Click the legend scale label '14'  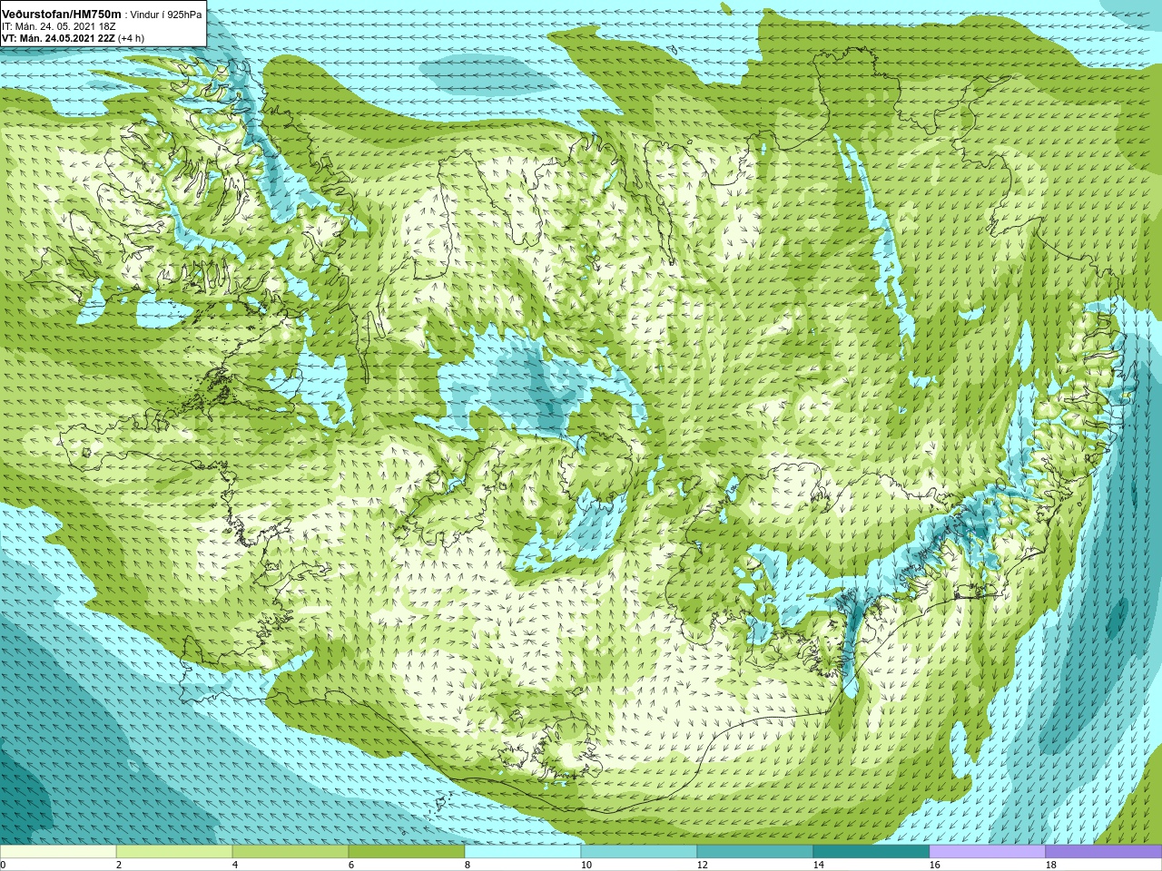pyautogui.click(x=818, y=865)
